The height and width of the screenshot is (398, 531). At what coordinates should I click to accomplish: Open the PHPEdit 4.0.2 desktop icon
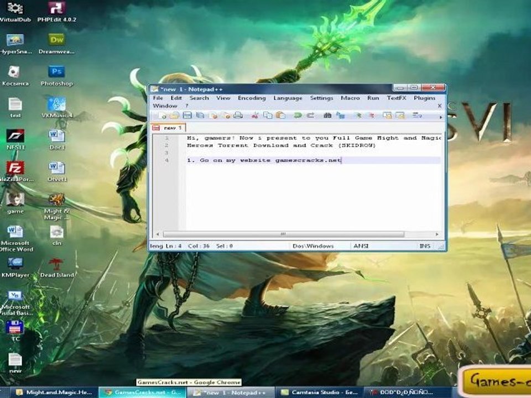click(x=56, y=12)
